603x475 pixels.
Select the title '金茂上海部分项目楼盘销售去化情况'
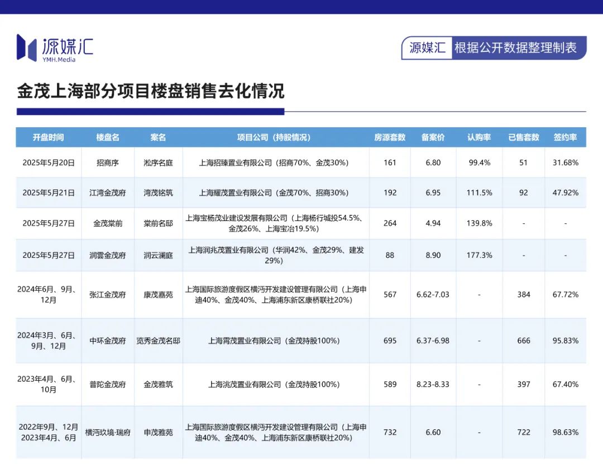(x=150, y=91)
